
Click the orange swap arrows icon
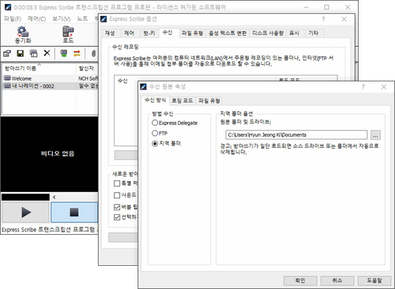click(x=77, y=54)
